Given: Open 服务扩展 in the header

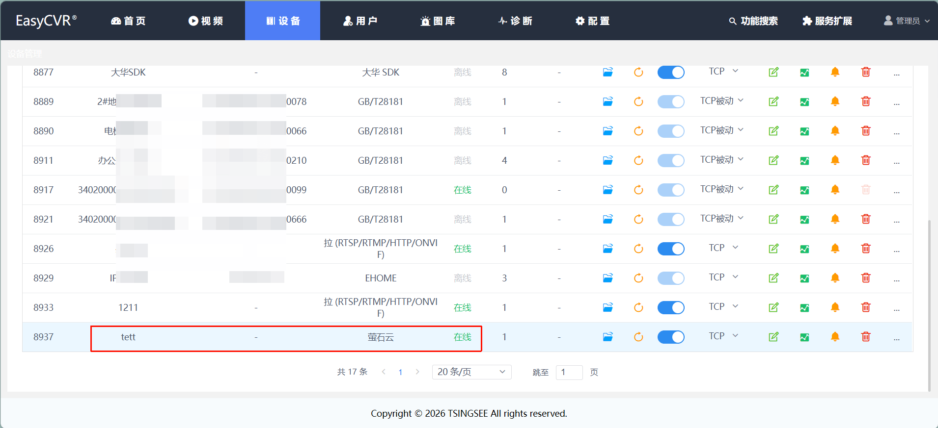Looking at the screenshot, I should (x=828, y=21).
